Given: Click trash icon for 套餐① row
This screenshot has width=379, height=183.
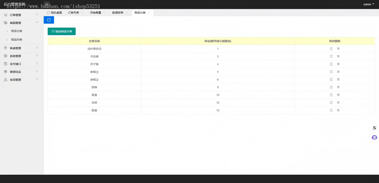Looking at the screenshot, I should (x=338, y=72).
